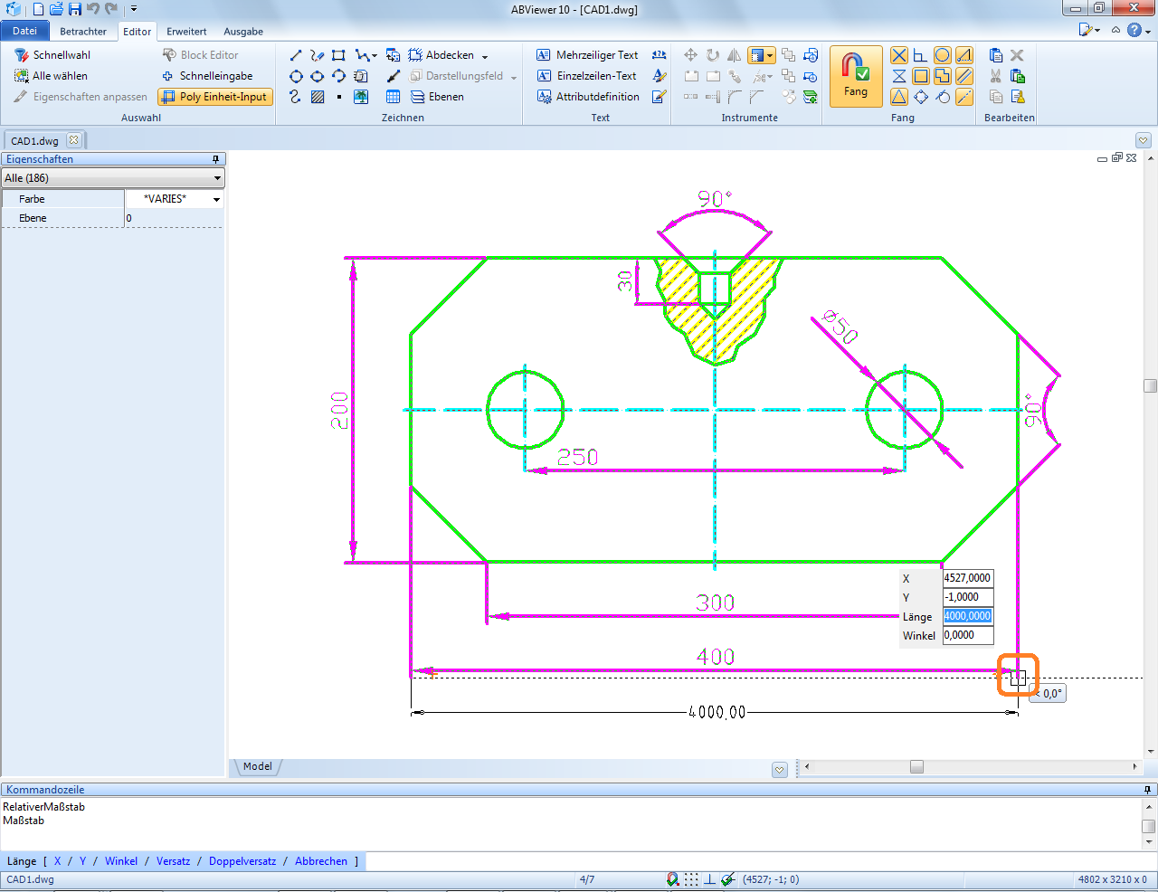Click Mehrzeiliger Text tool
Viewport: 1158px width, 892px height.
pos(588,55)
